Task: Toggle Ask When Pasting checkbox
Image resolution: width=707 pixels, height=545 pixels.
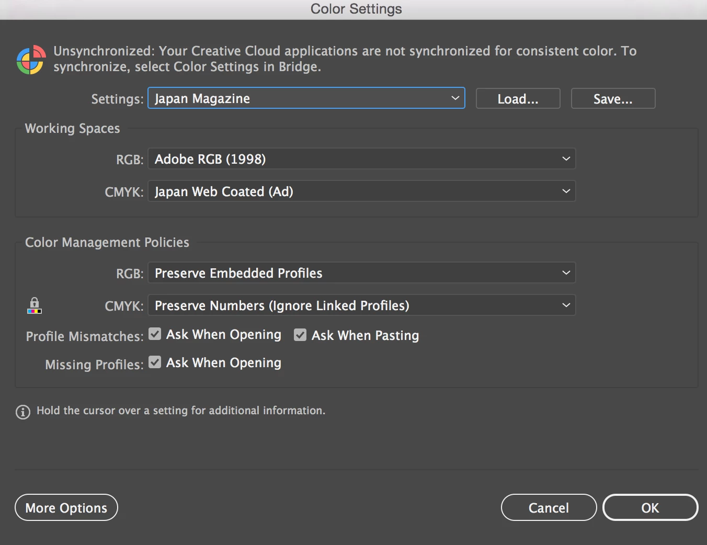Action: point(300,335)
